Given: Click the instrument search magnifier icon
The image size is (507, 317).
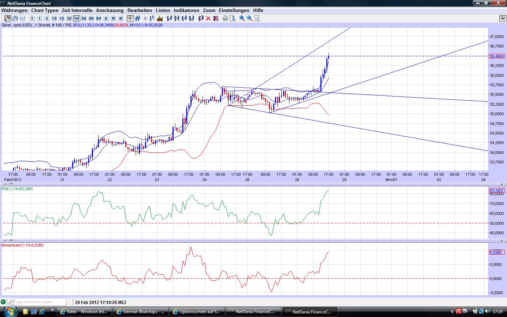Looking at the screenshot, I should pos(11,302).
